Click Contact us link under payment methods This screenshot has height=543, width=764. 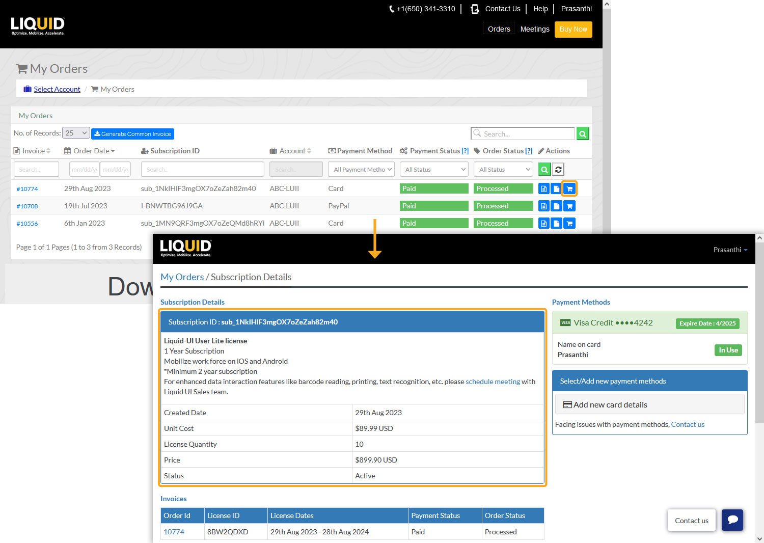point(688,424)
